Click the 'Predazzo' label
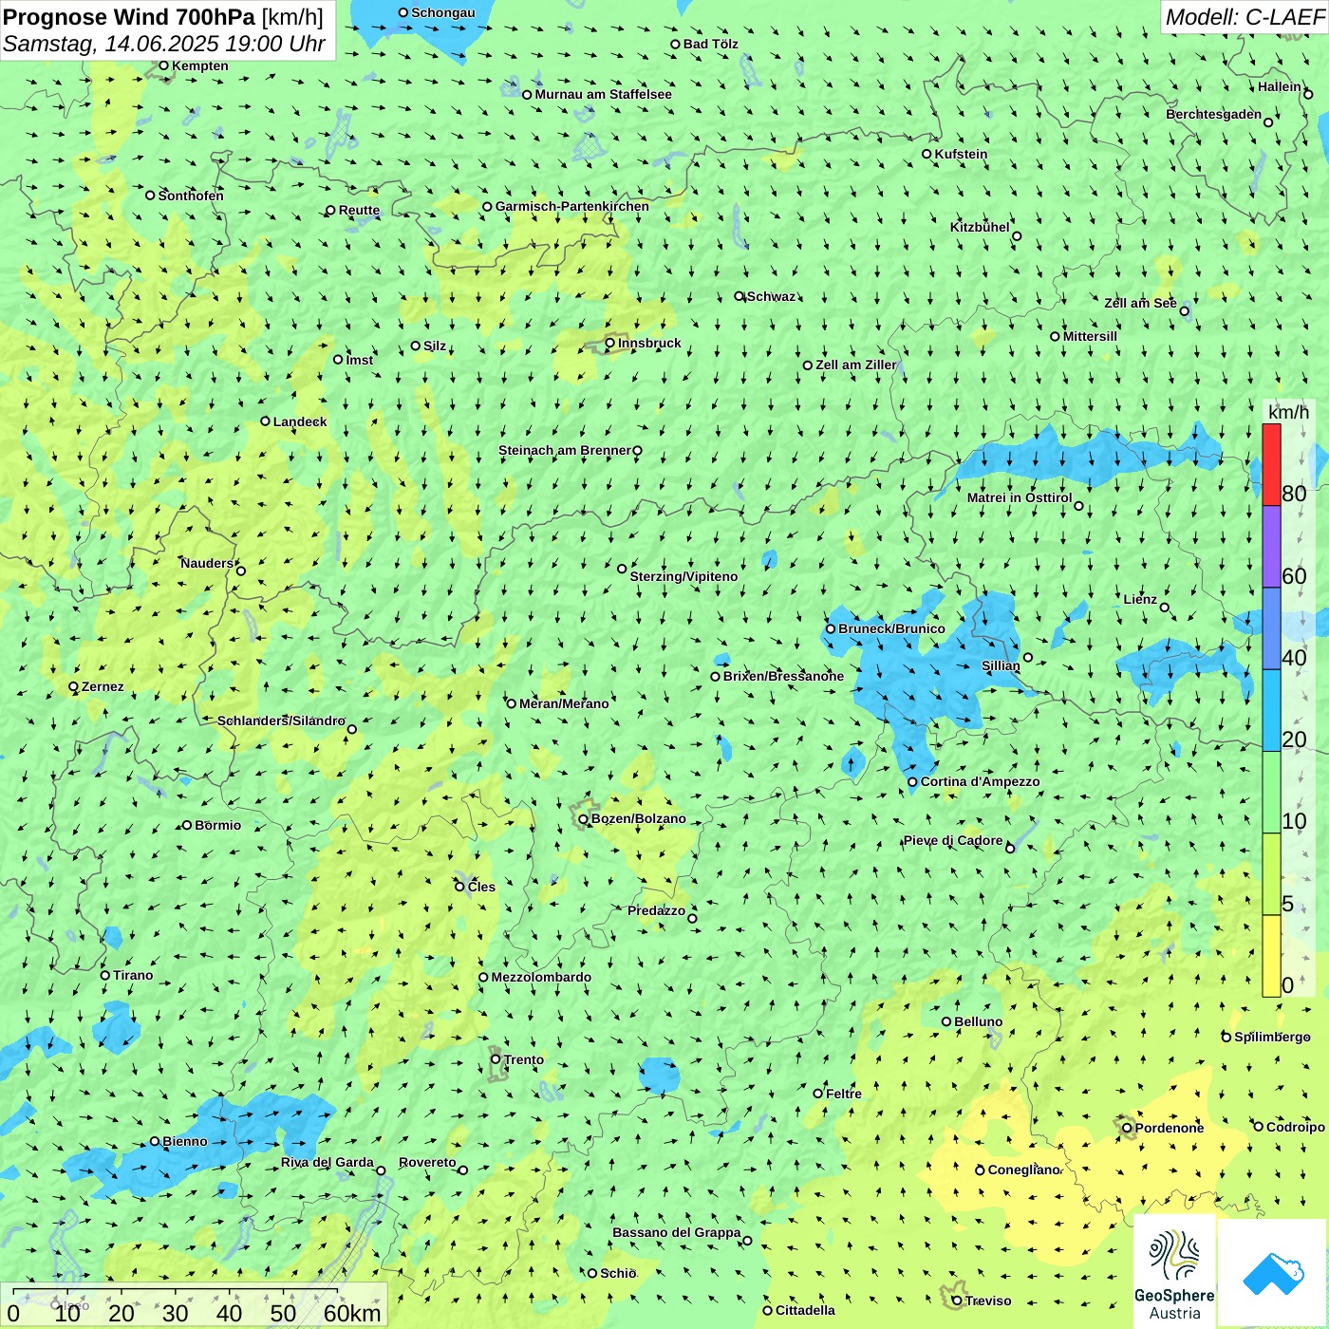 pos(656,910)
